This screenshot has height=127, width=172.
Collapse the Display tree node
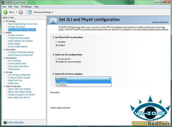point(4,33)
